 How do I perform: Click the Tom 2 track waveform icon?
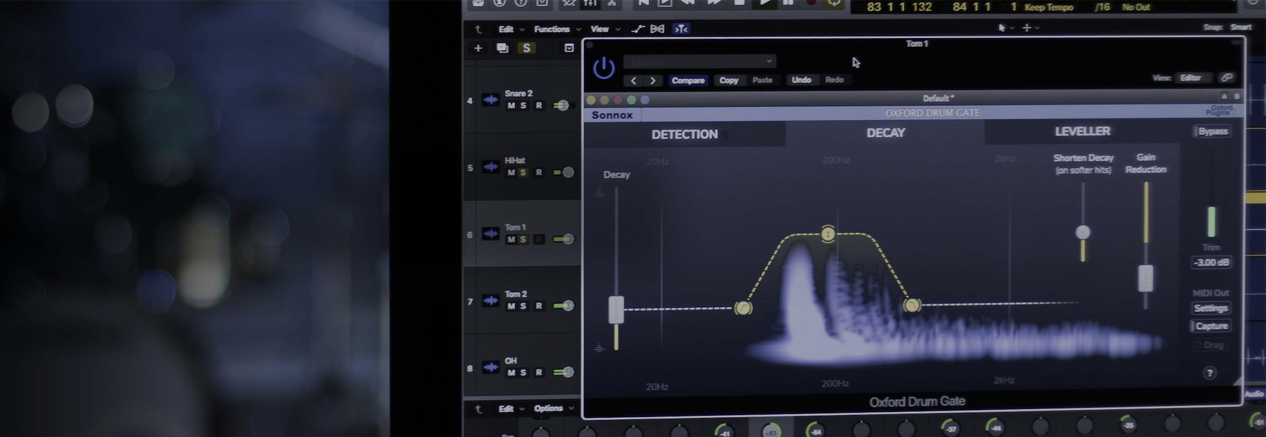pos(491,301)
